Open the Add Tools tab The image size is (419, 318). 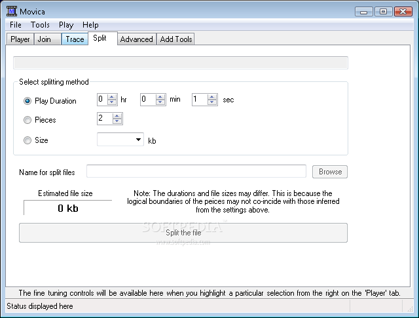[175, 39]
